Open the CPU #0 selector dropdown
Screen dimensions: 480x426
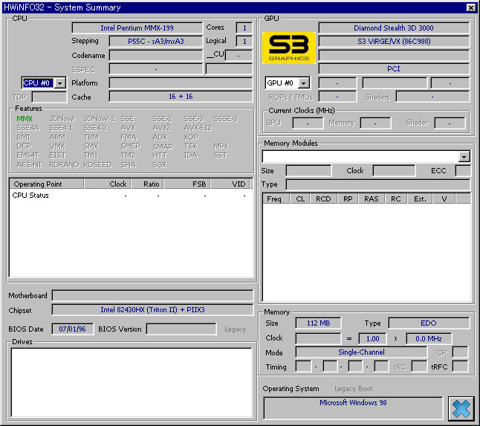click(x=60, y=83)
